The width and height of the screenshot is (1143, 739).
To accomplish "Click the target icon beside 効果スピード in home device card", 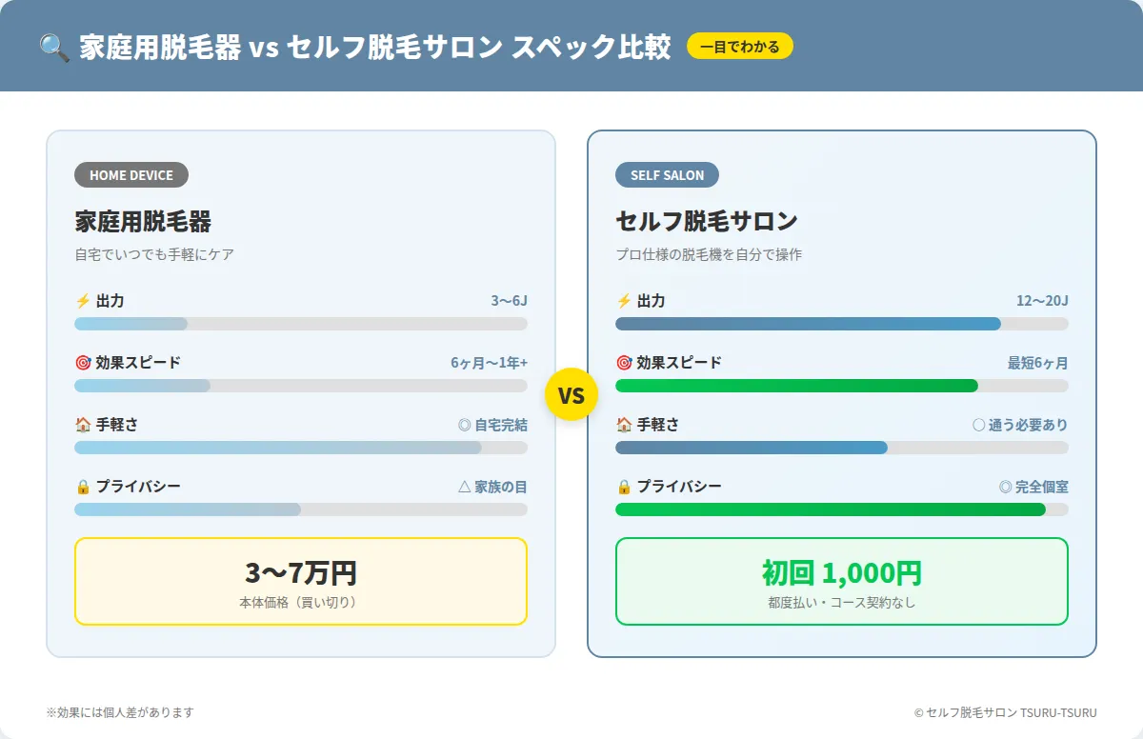I will coord(83,363).
